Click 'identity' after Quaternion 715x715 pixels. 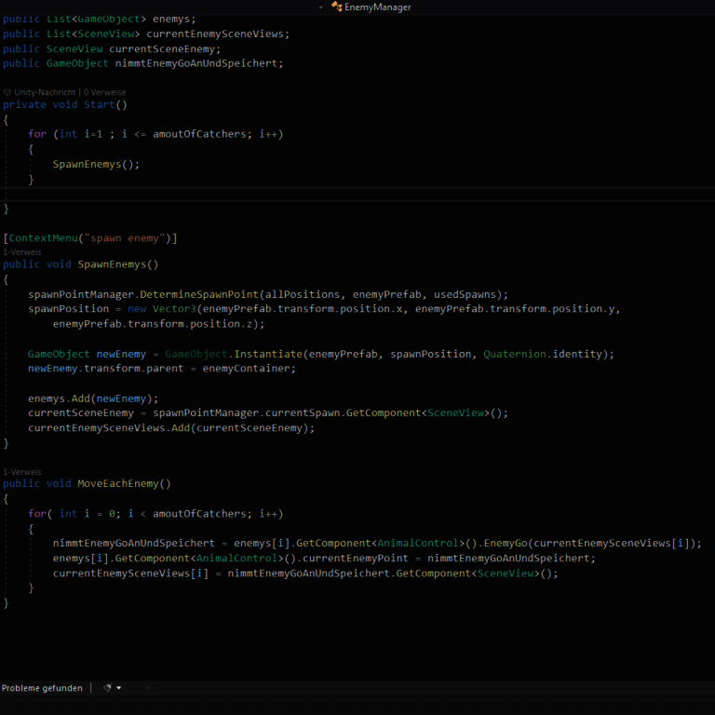click(x=577, y=354)
